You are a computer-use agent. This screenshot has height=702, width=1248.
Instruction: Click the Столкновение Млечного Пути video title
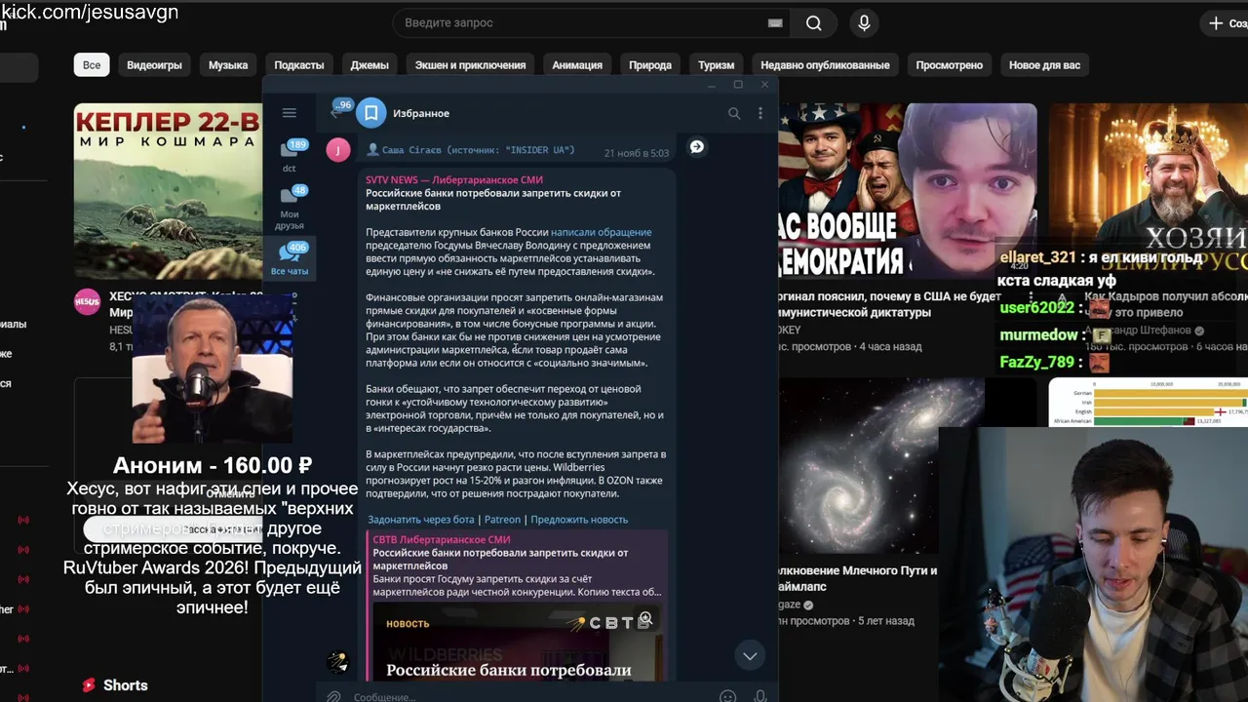point(858,579)
